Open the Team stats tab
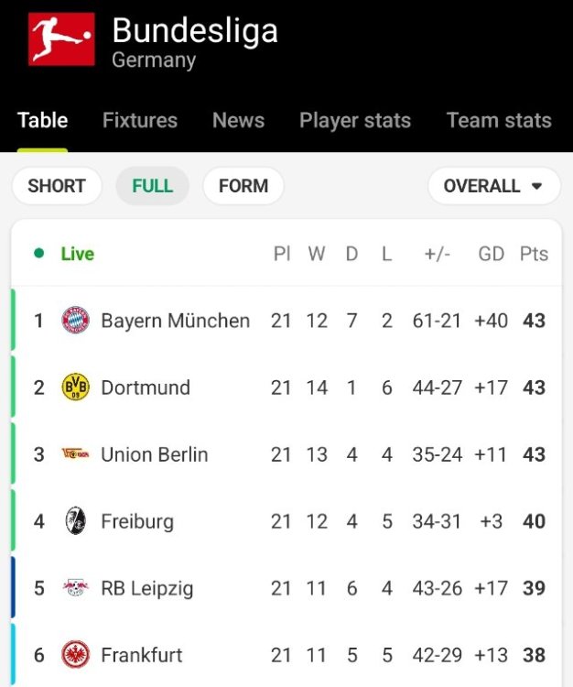The image size is (573, 687). (499, 121)
